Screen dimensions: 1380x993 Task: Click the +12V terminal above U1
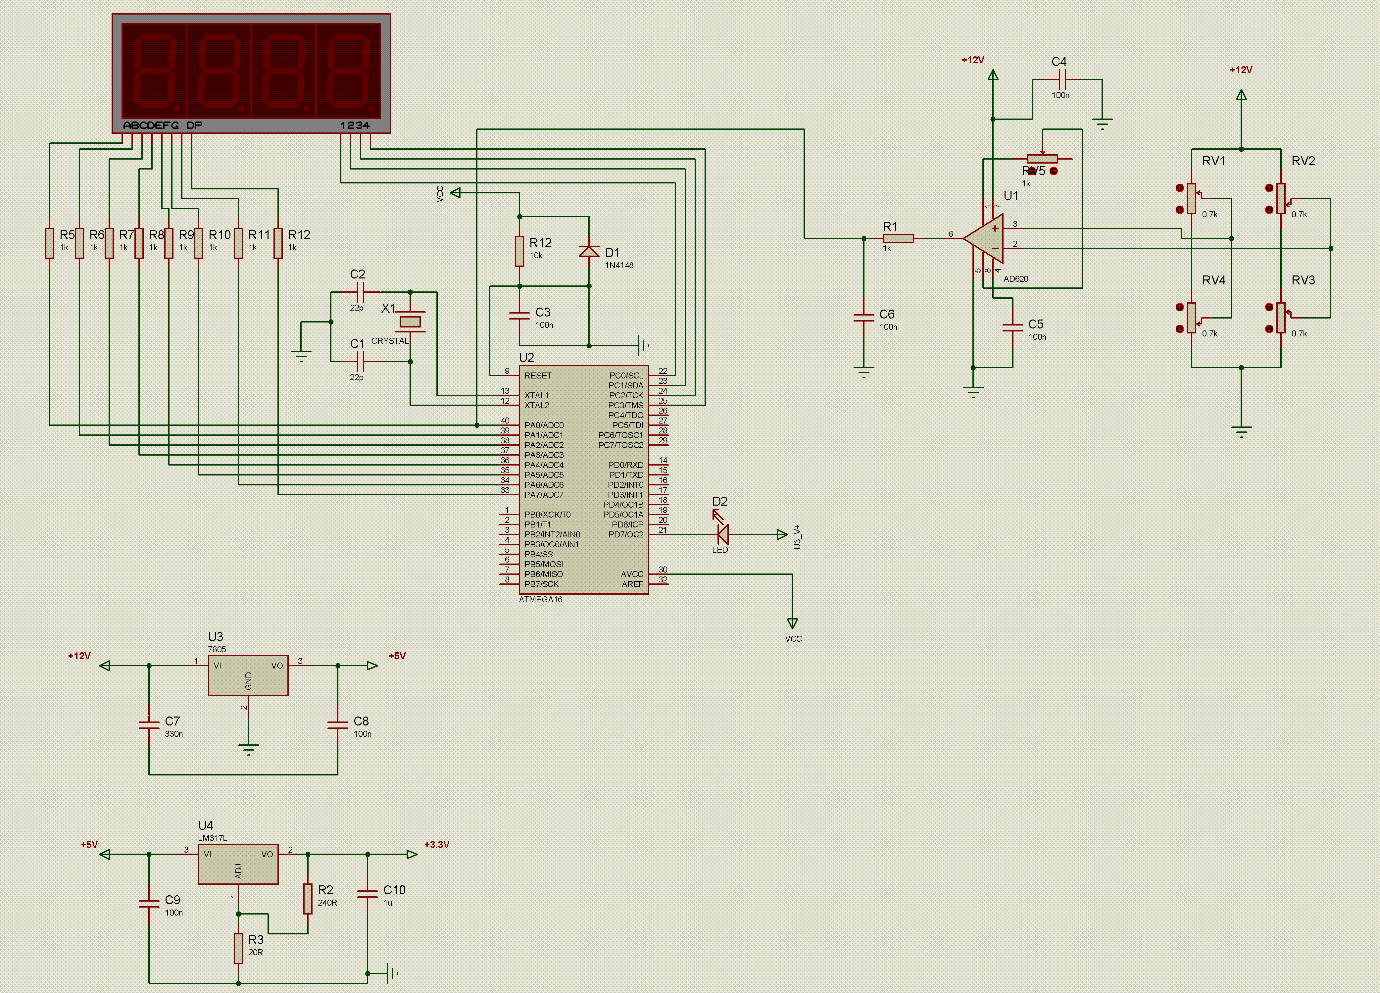point(993,75)
